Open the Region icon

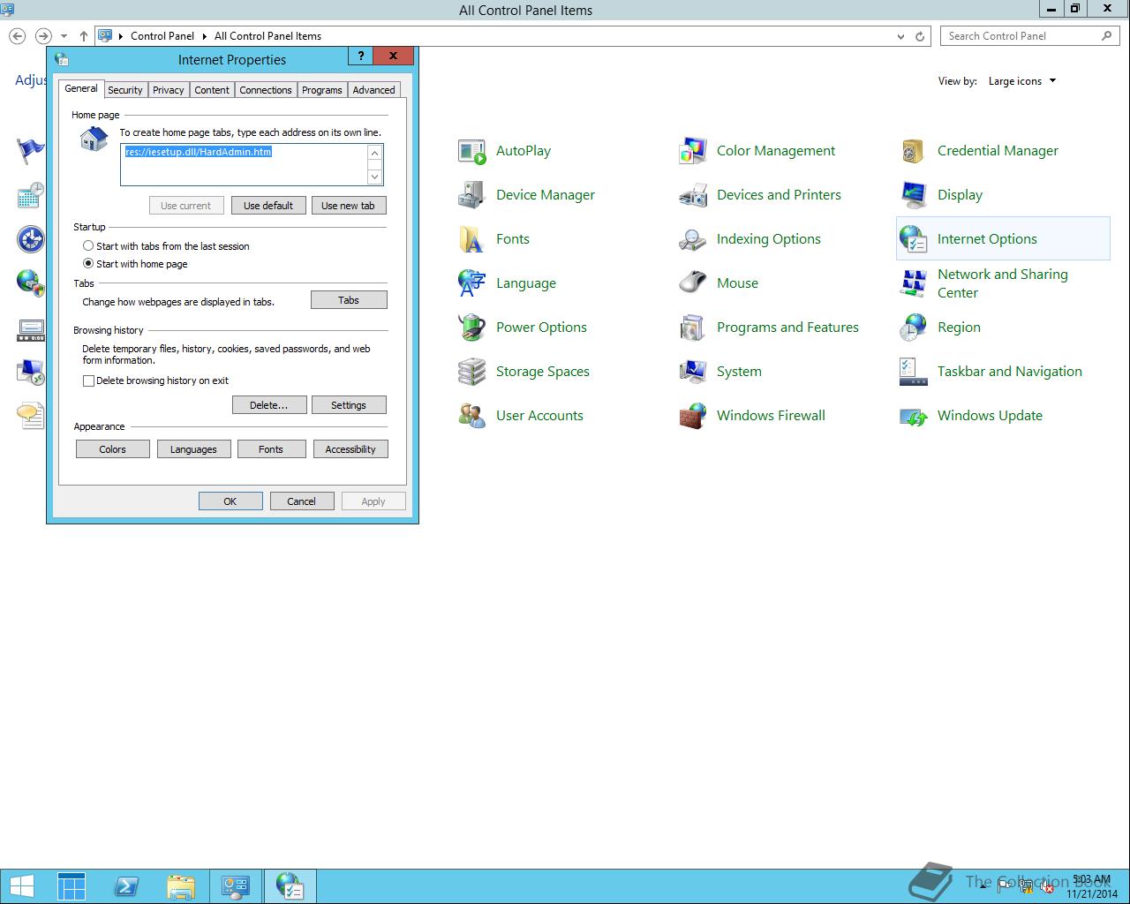[x=914, y=328]
